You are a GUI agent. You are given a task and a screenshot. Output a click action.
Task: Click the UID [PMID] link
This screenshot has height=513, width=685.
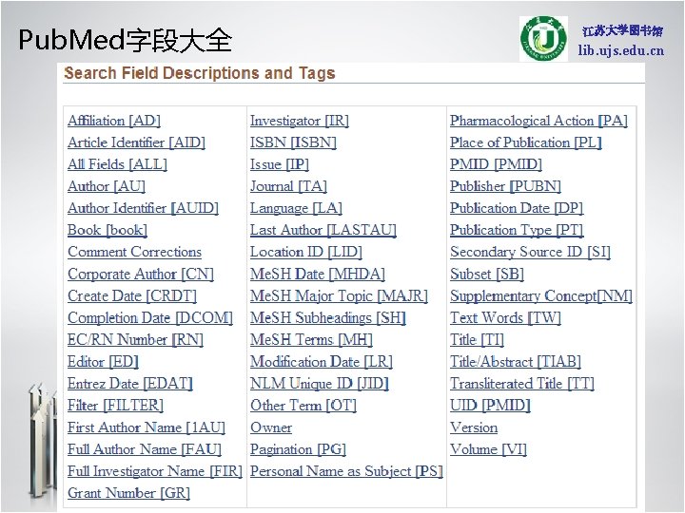click(490, 406)
